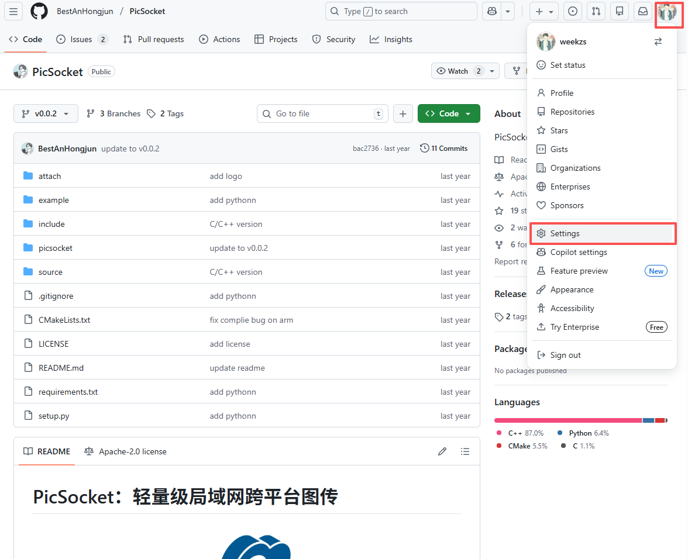The image size is (688, 559).
Task: Open the issues icon in header
Action: (x=573, y=11)
